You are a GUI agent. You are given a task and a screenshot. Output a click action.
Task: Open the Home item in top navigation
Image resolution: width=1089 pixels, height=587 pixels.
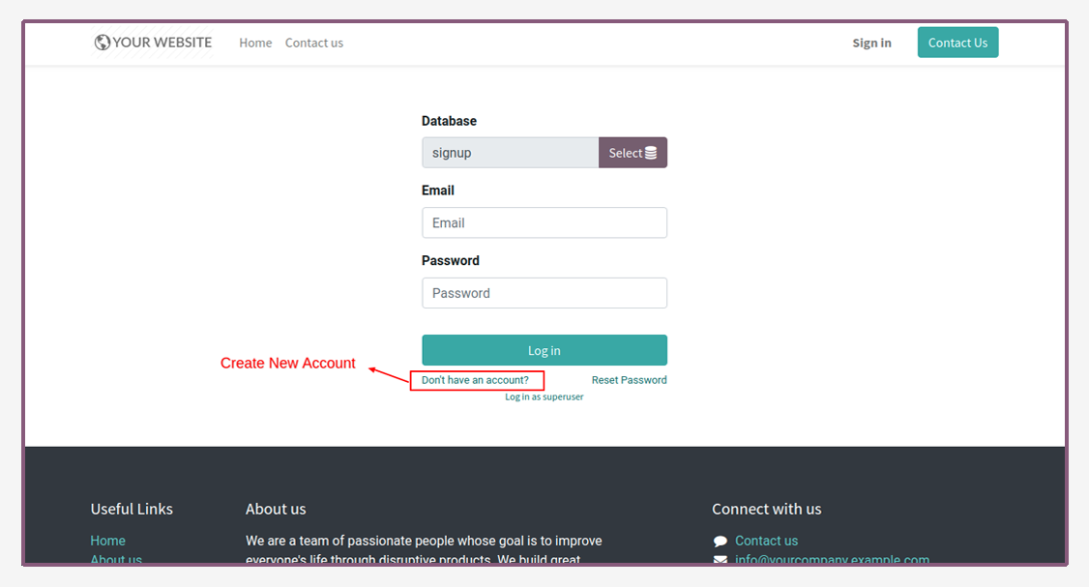(255, 44)
